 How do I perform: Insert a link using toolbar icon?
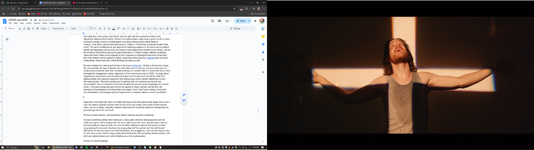(124, 29)
